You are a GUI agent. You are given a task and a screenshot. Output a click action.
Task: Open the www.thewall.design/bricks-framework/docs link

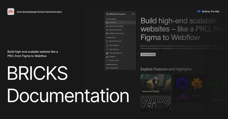tap(39, 12)
